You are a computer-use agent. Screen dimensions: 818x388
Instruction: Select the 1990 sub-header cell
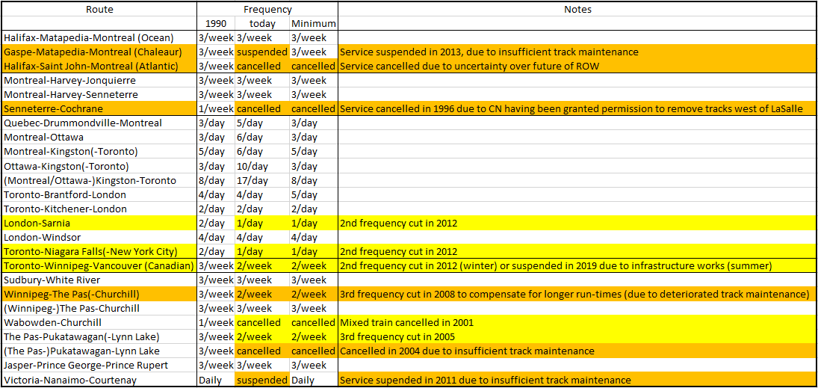[x=215, y=24]
